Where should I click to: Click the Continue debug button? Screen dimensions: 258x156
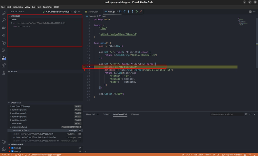click(x=120, y=12)
